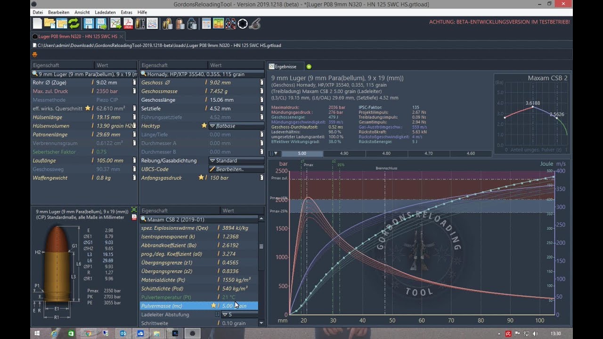
Task: Add a results tab with green plus
Action: click(309, 66)
